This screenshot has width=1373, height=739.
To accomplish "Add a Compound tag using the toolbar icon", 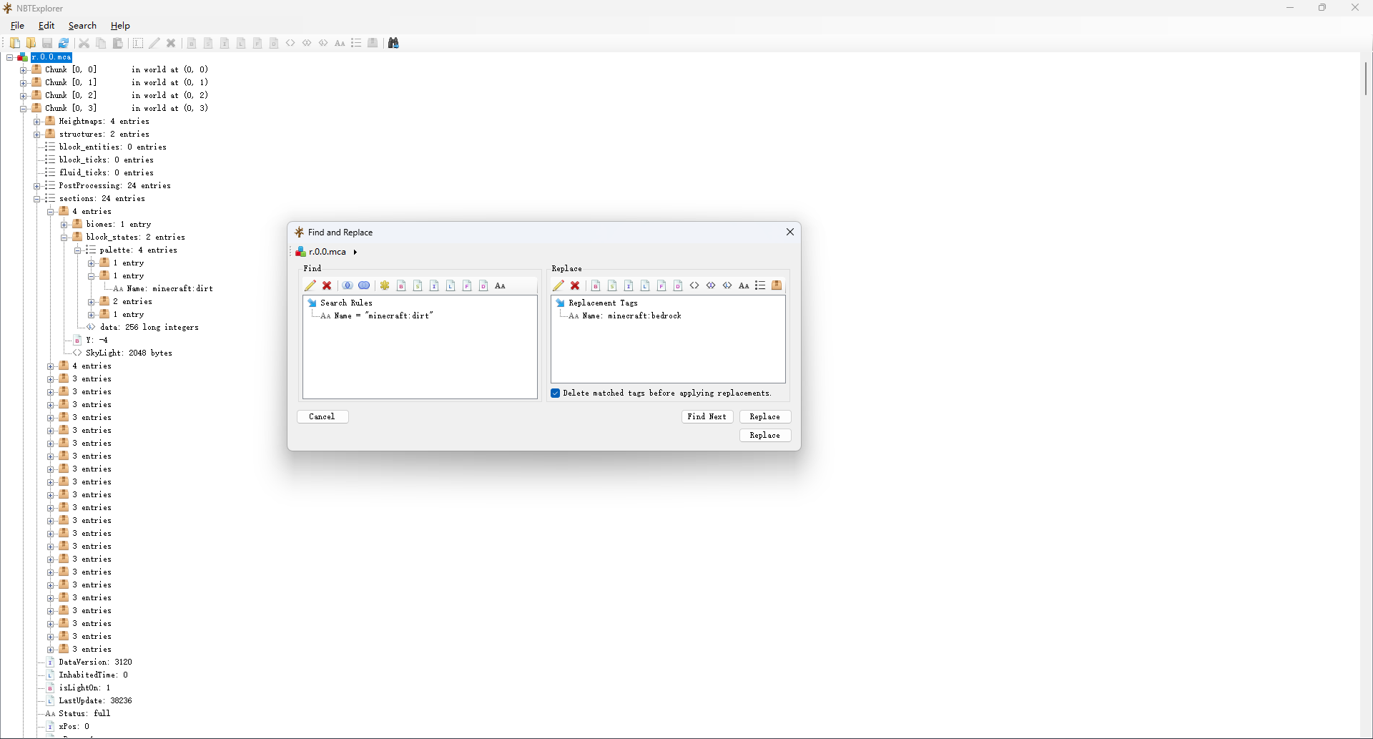I will tap(373, 43).
